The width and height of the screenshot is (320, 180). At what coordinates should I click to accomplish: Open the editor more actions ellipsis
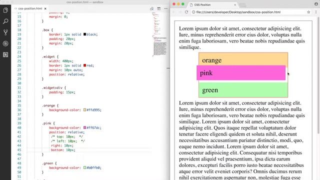coord(166,8)
